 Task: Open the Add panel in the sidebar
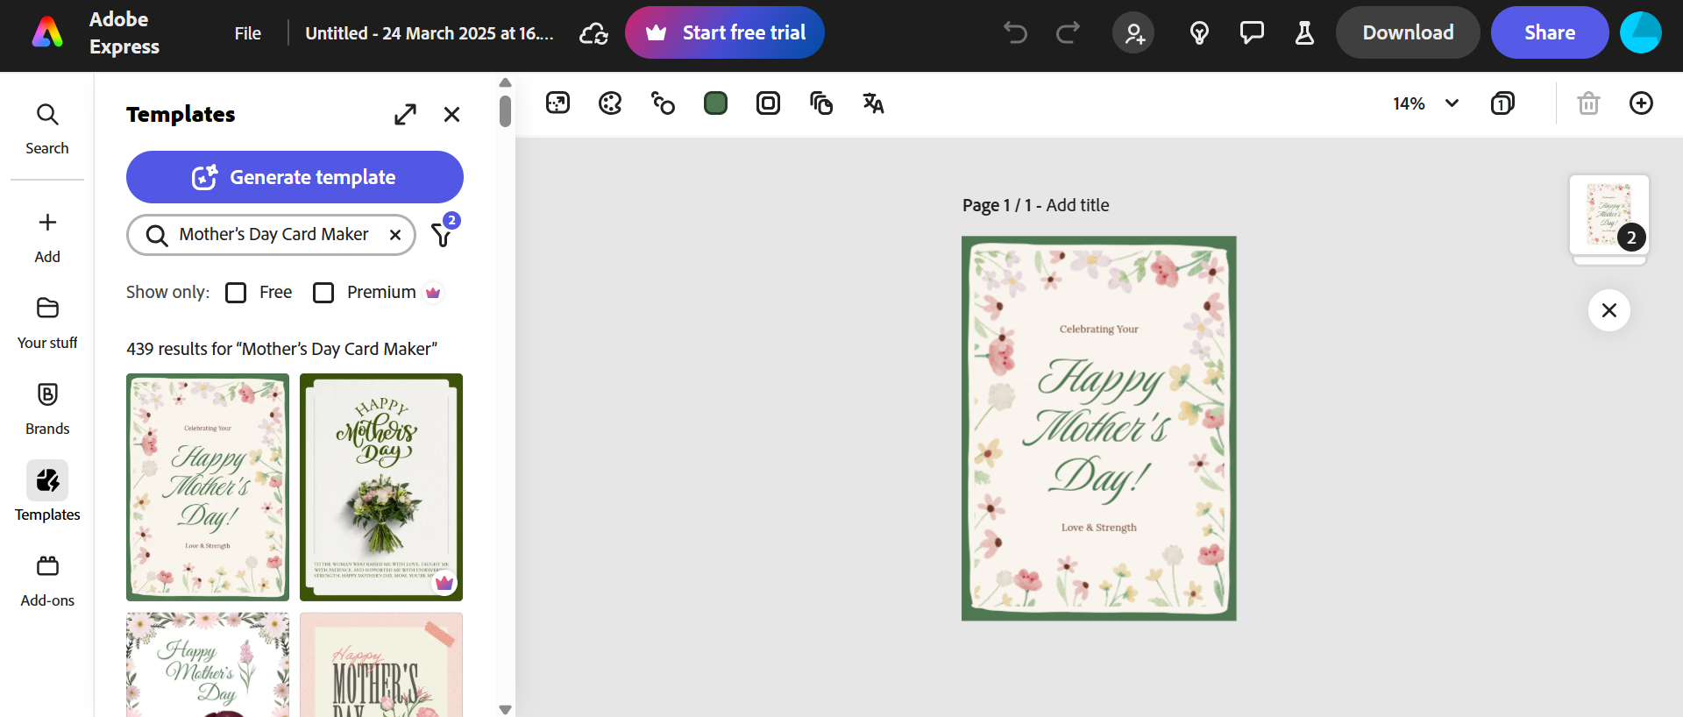pos(47,238)
